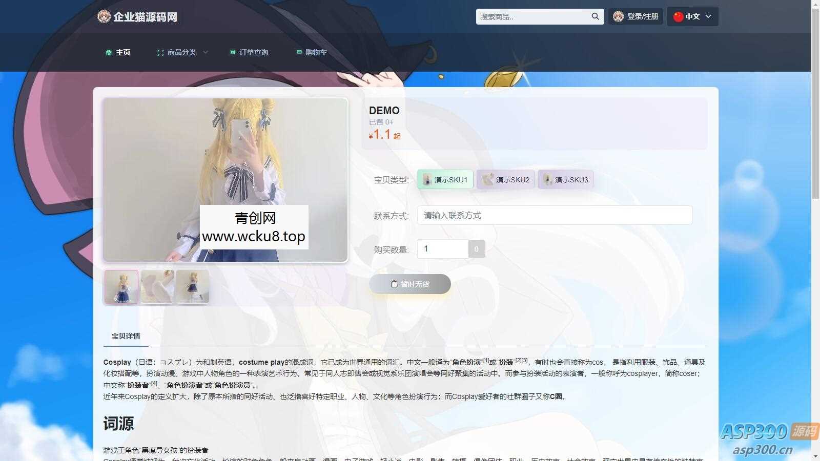This screenshot has height=461, width=820.
Task: Click the shopping bag icon on 暂时无货 button
Action: (394, 284)
